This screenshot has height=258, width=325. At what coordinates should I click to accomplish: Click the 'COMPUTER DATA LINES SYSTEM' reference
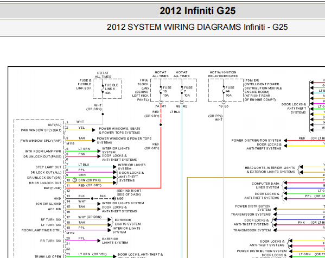pos(265,185)
